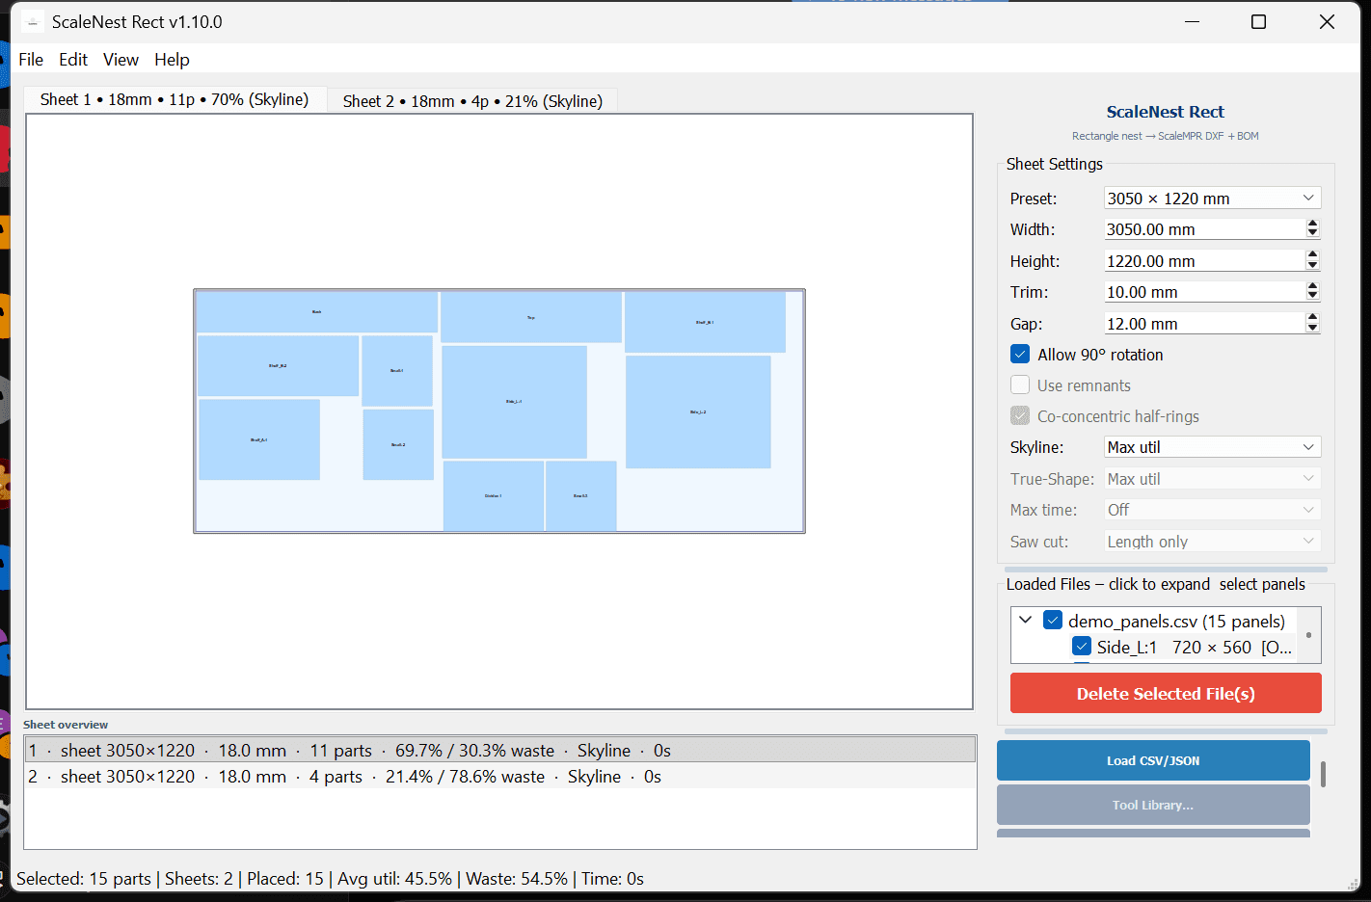The height and width of the screenshot is (902, 1371).
Task: Enable the Use remnants checkbox
Action: point(1020,385)
